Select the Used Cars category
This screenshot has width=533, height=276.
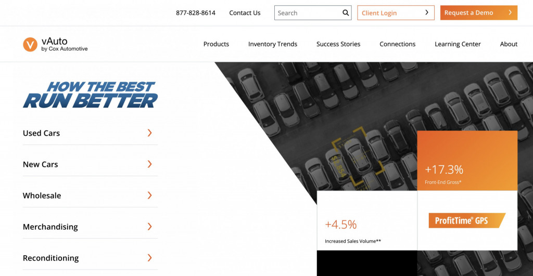[90, 133]
